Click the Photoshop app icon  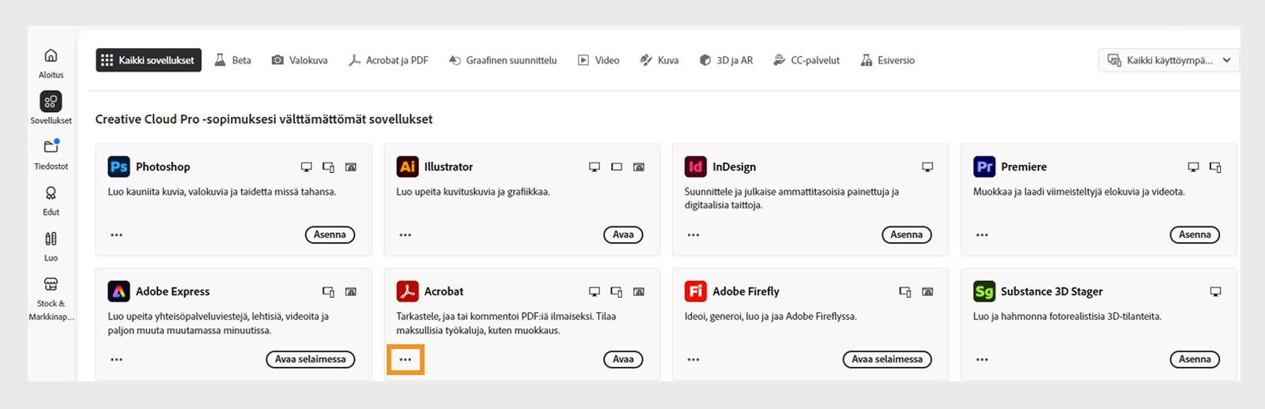tap(119, 167)
